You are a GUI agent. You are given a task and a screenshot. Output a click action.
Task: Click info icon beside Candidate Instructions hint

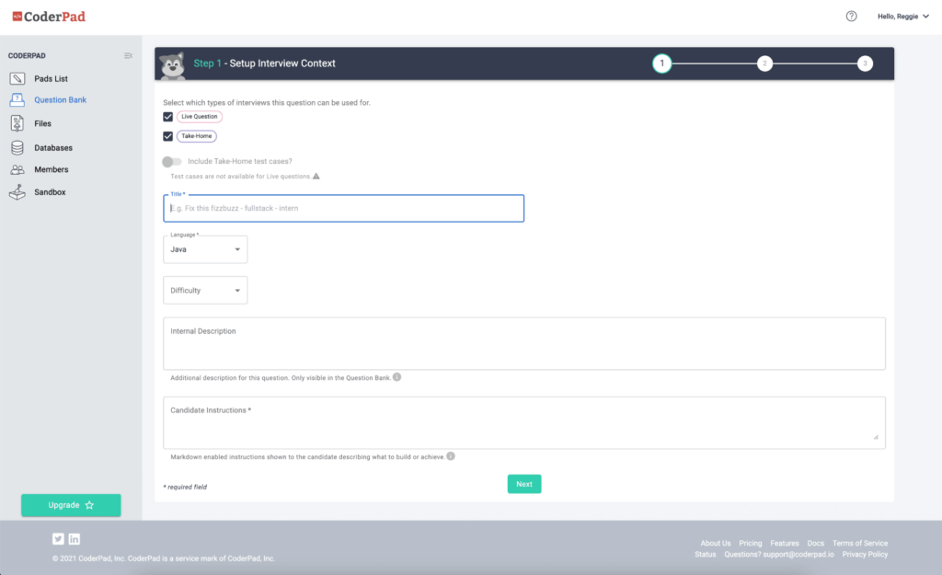(451, 456)
